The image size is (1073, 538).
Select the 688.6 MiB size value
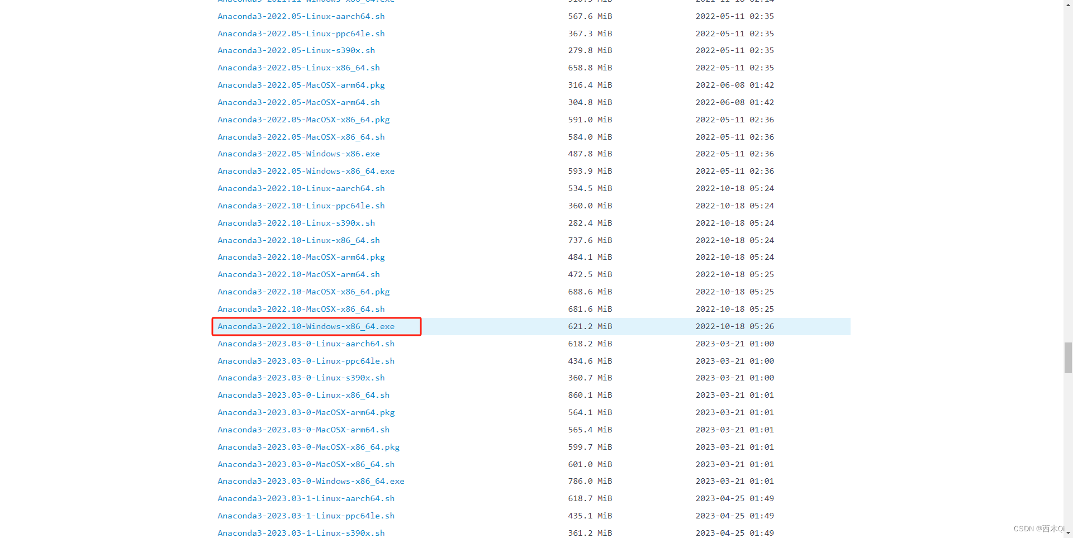coord(590,292)
